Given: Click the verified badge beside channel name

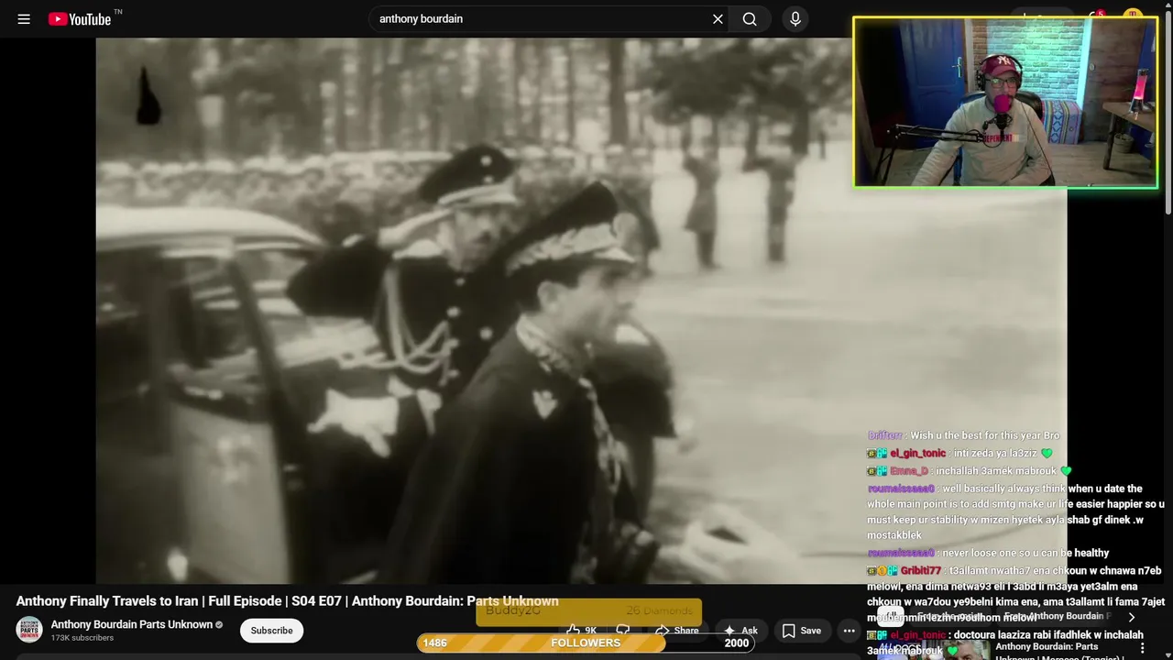Looking at the screenshot, I should click(x=219, y=625).
